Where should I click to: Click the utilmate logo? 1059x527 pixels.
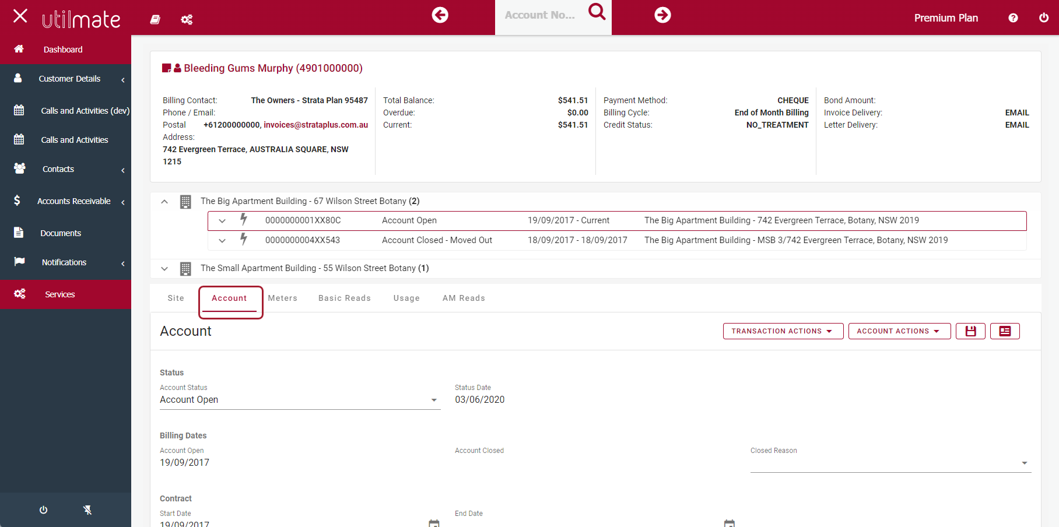(x=81, y=19)
